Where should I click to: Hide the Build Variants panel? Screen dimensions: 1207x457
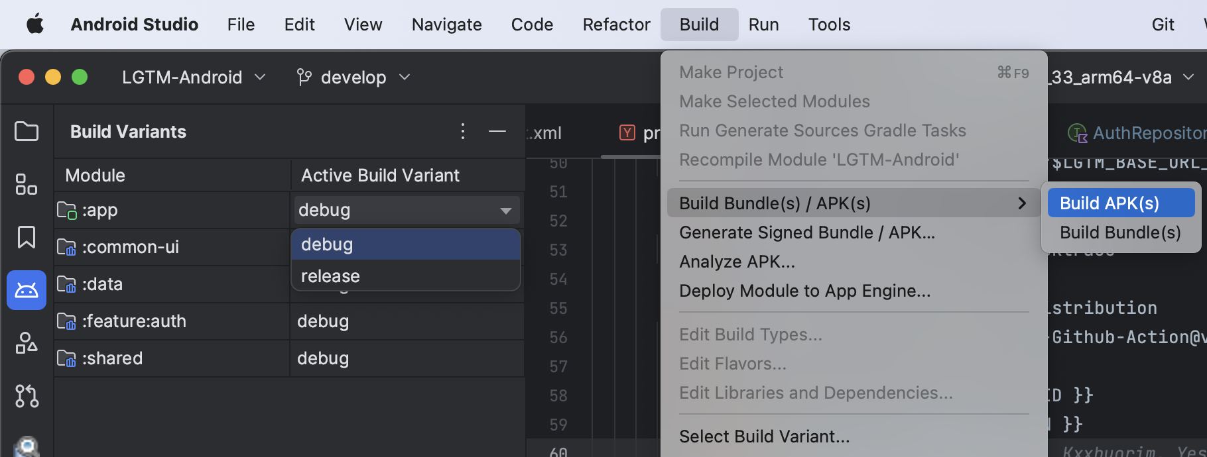click(497, 131)
